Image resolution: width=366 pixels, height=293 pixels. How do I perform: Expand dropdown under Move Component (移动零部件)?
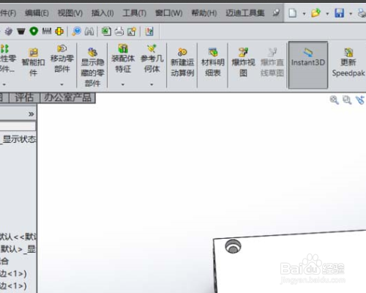click(x=61, y=84)
